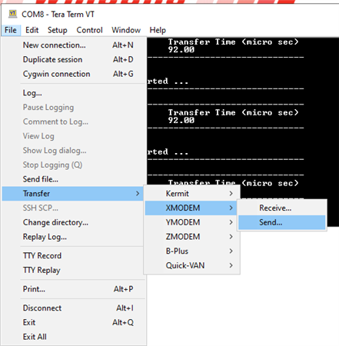Image resolution: width=339 pixels, height=346 pixels.
Task: Select Exit All menu item
Action: (74, 337)
